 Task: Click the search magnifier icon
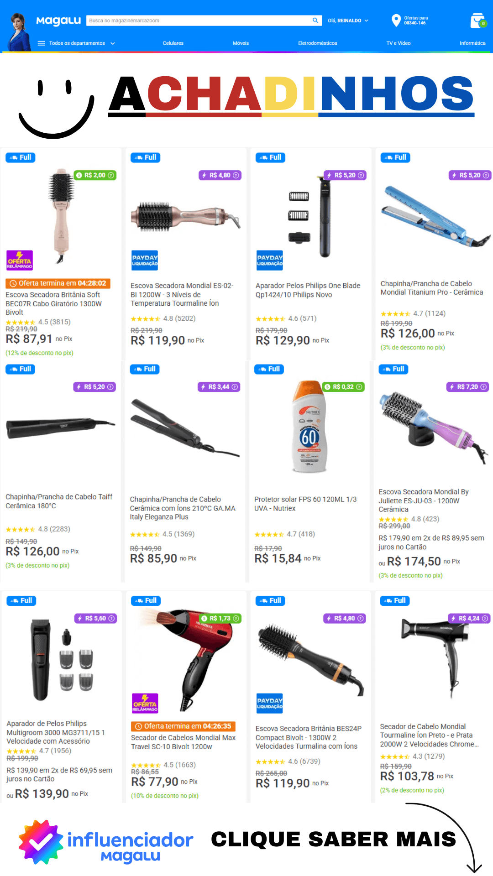[x=315, y=21]
